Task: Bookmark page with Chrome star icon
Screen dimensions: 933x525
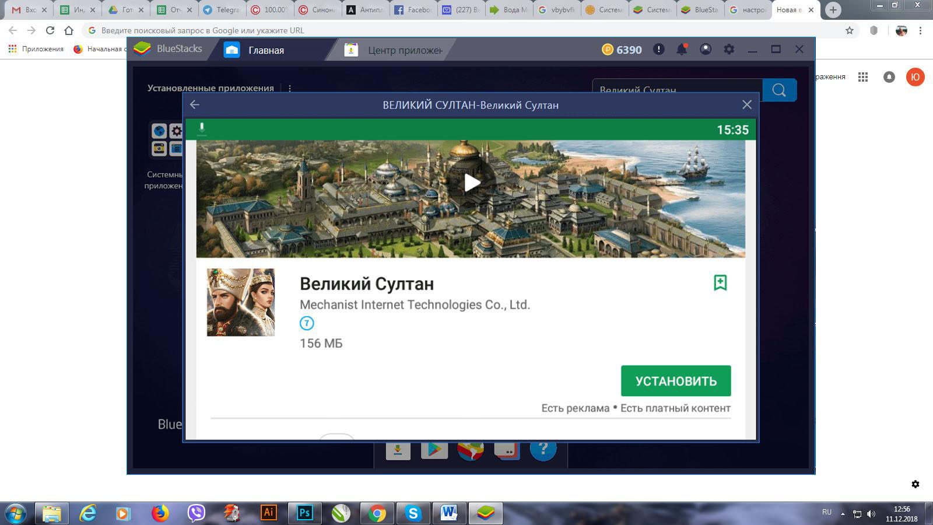Action: point(850,30)
